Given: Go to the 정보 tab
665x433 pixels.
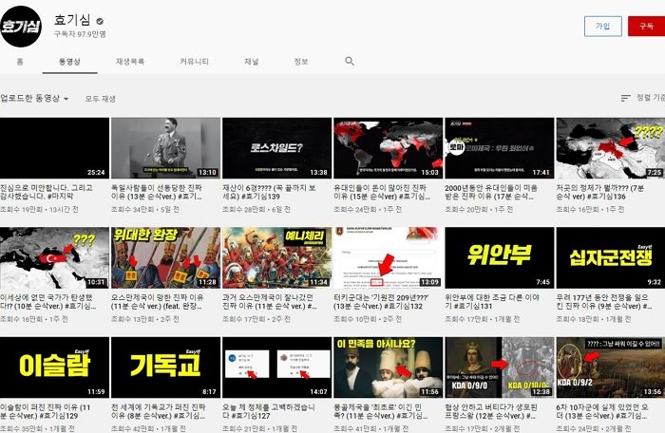Looking at the screenshot, I should tap(300, 62).
